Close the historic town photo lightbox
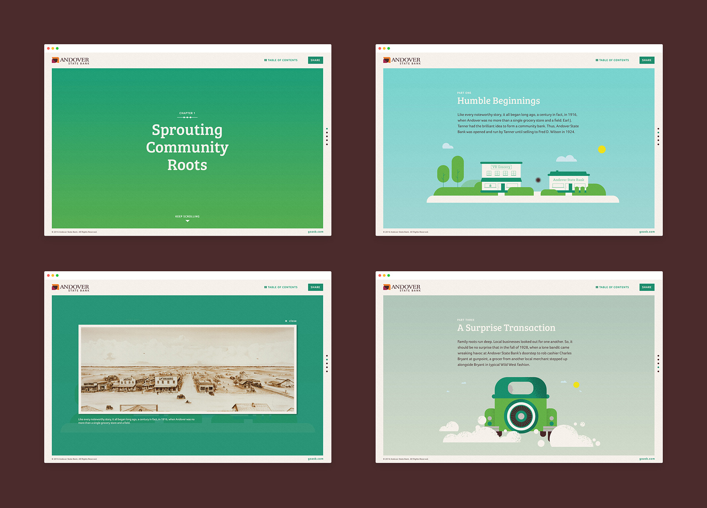 click(x=291, y=321)
